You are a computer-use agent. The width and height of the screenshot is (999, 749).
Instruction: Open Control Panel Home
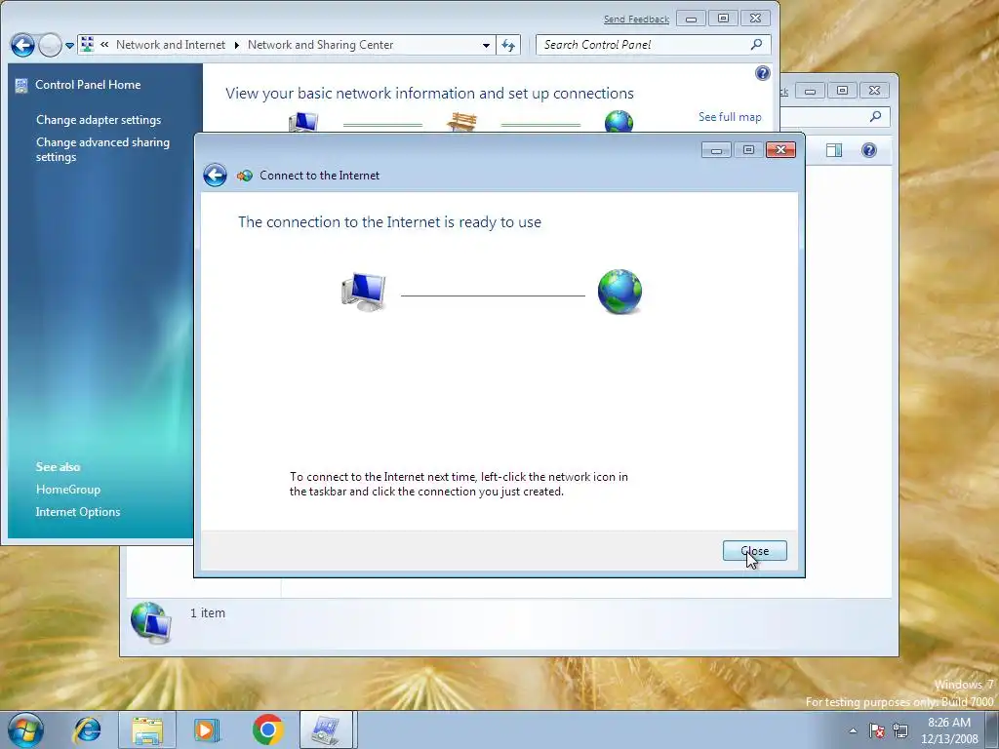point(88,85)
